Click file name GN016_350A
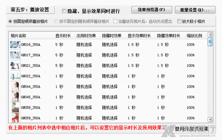 (31, 45)
